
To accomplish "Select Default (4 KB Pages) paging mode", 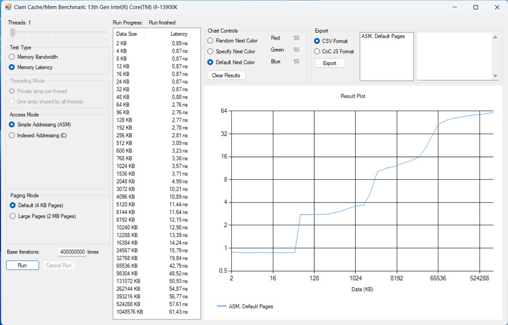I will coord(37,205).
